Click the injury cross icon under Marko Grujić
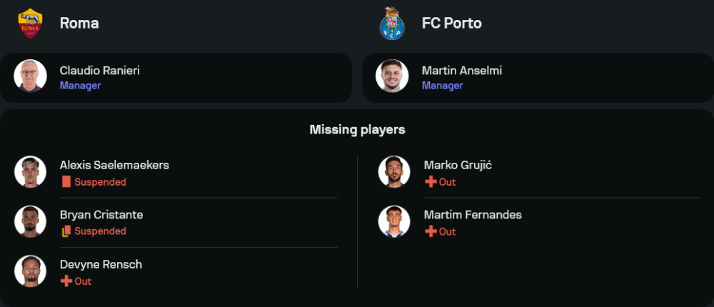Image resolution: width=714 pixels, height=307 pixels. (431, 182)
